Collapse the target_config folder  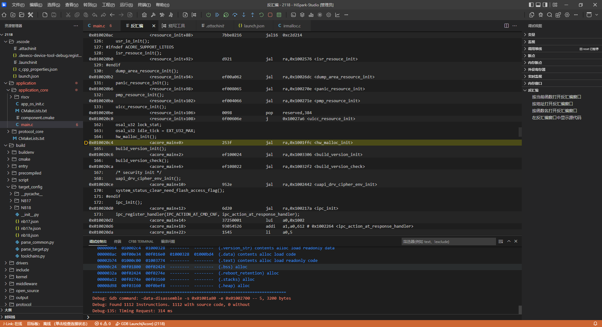30,187
